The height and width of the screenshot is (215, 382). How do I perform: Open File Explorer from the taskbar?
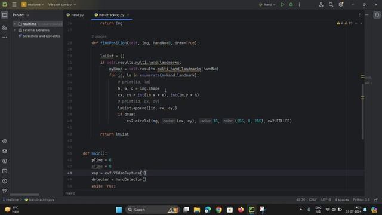[197, 210]
